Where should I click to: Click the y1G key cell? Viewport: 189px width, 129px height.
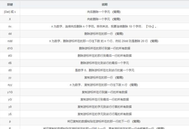[x=10, y=92]
